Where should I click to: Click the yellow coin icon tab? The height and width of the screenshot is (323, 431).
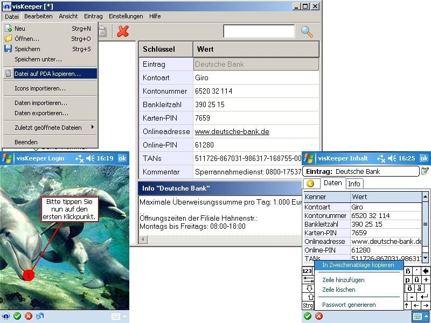(310, 184)
